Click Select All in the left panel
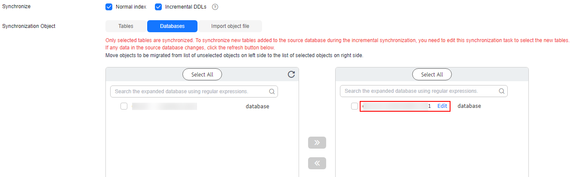This screenshot has height=177, width=574. click(x=202, y=74)
